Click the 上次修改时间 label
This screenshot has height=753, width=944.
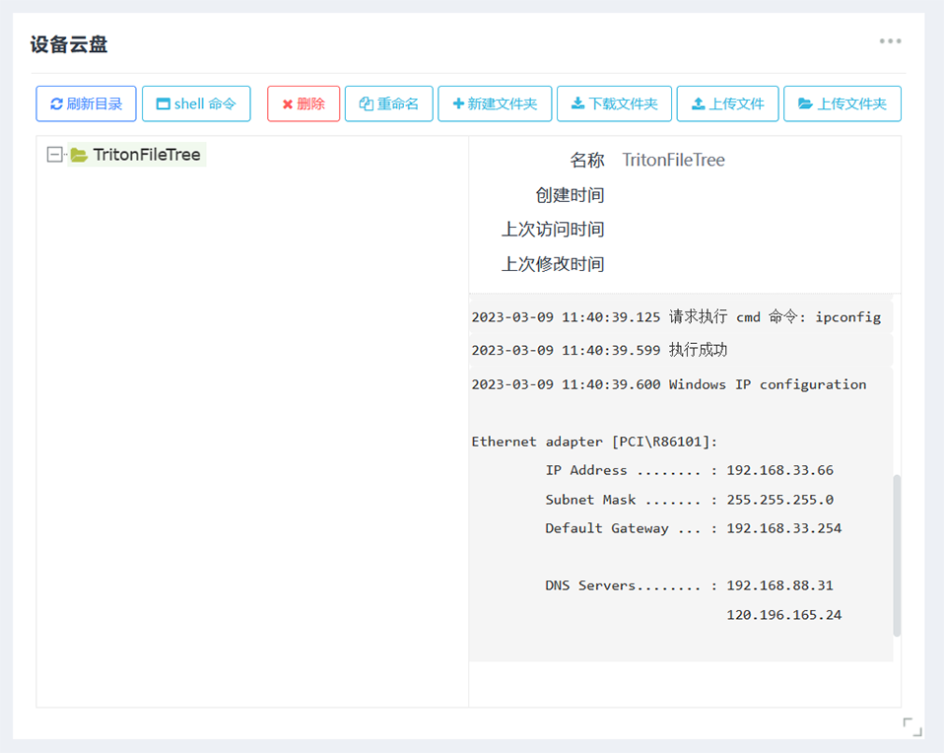pos(552,264)
